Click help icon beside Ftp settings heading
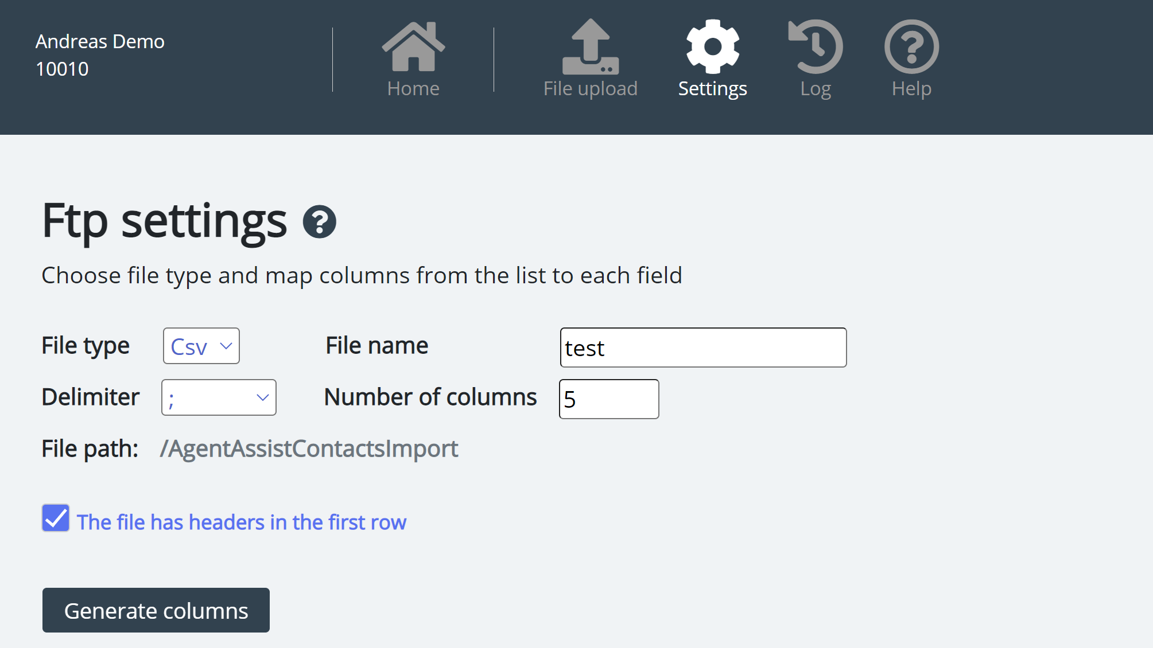This screenshot has height=648, width=1153. click(320, 222)
